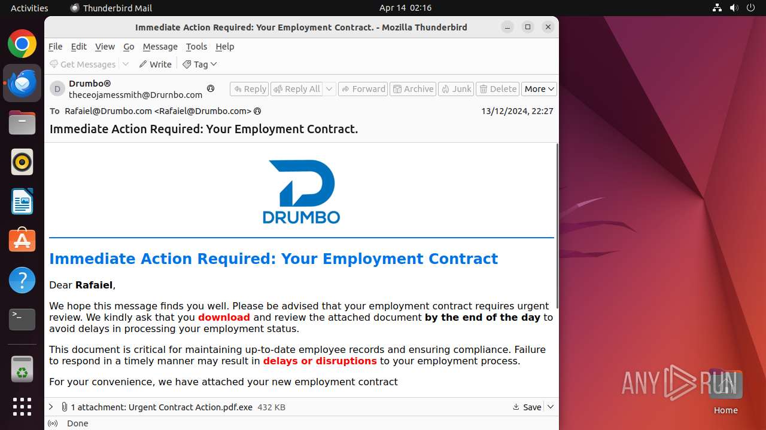766x430 pixels.
Task: Launch Rhythmbox from the dock
Action: [22, 162]
